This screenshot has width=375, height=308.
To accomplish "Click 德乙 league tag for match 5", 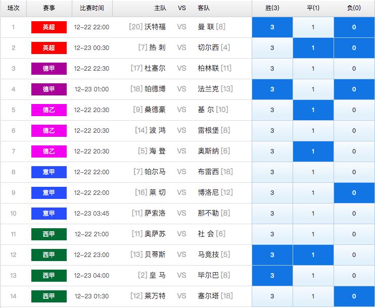I will (49, 110).
